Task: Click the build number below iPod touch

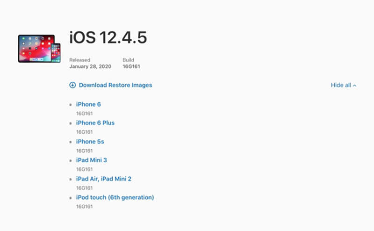Action: pos(84,206)
